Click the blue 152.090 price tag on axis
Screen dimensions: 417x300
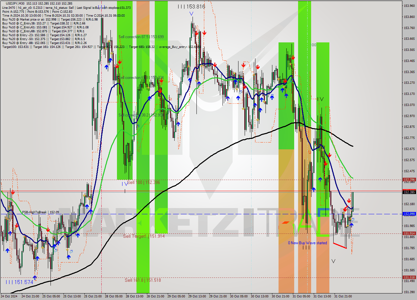pos(409,214)
